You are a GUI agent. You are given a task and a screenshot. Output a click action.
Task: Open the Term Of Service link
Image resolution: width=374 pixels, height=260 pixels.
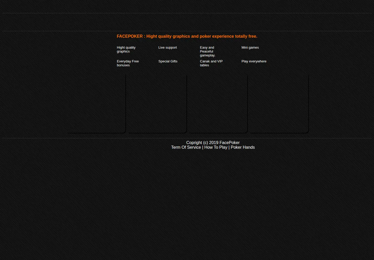[x=186, y=147]
